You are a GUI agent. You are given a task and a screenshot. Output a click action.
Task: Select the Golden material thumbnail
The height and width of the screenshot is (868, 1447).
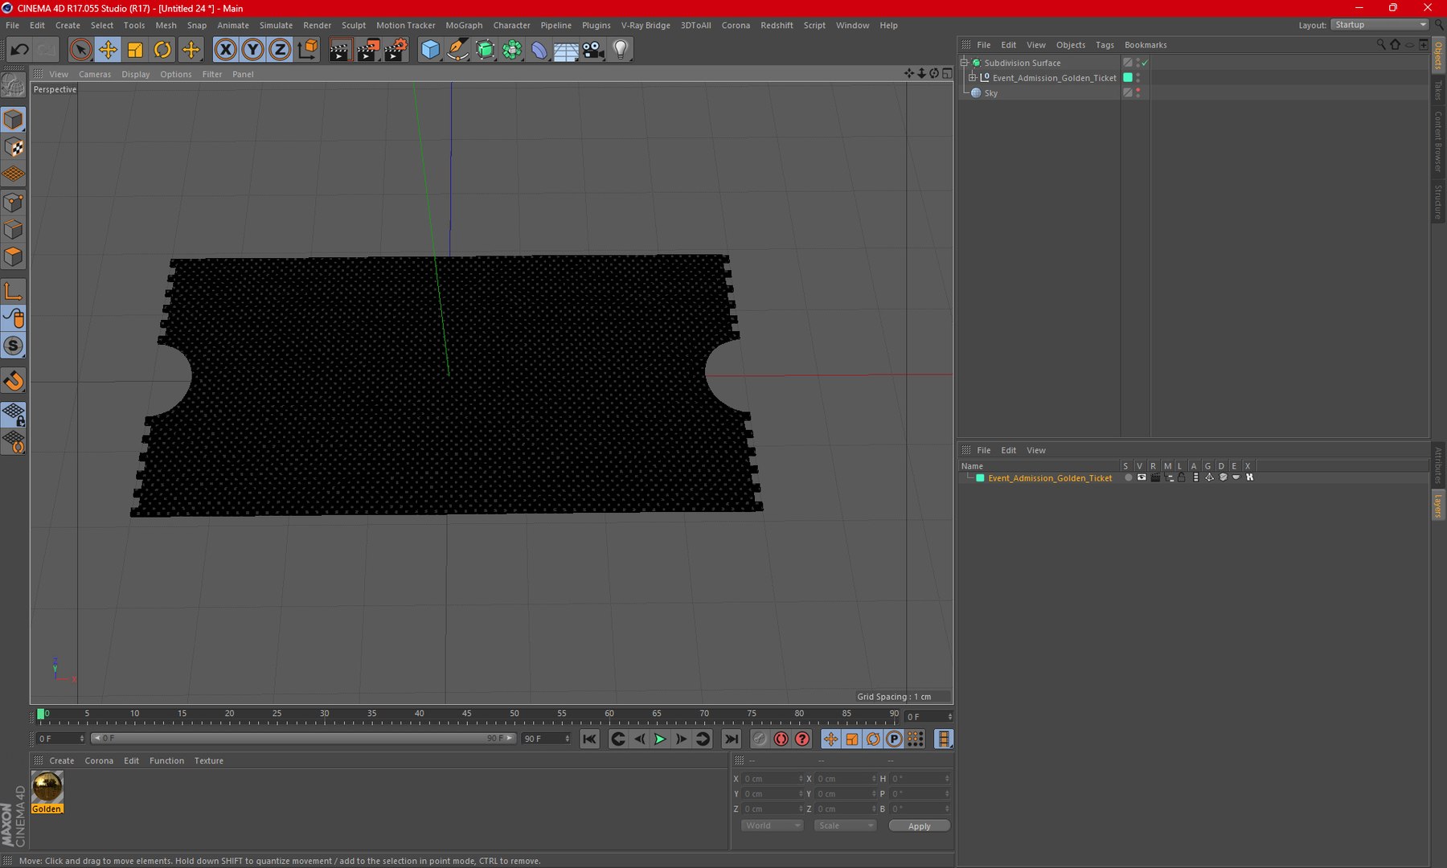pos(47,788)
